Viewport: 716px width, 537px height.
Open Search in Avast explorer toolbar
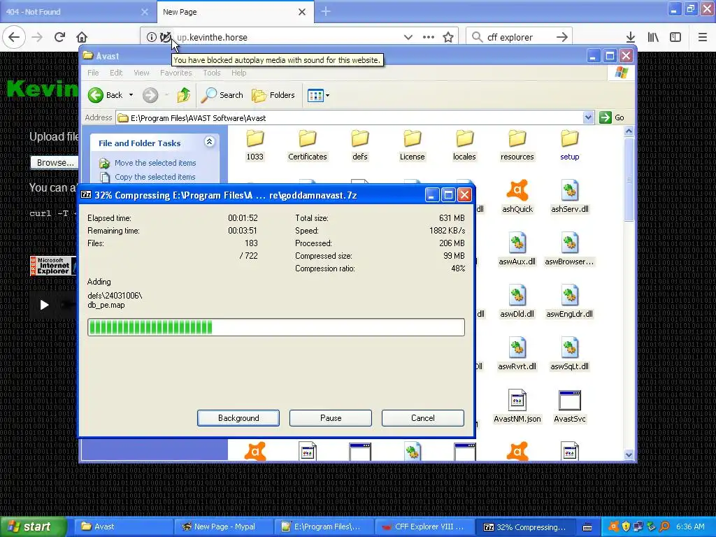[222, 95]
